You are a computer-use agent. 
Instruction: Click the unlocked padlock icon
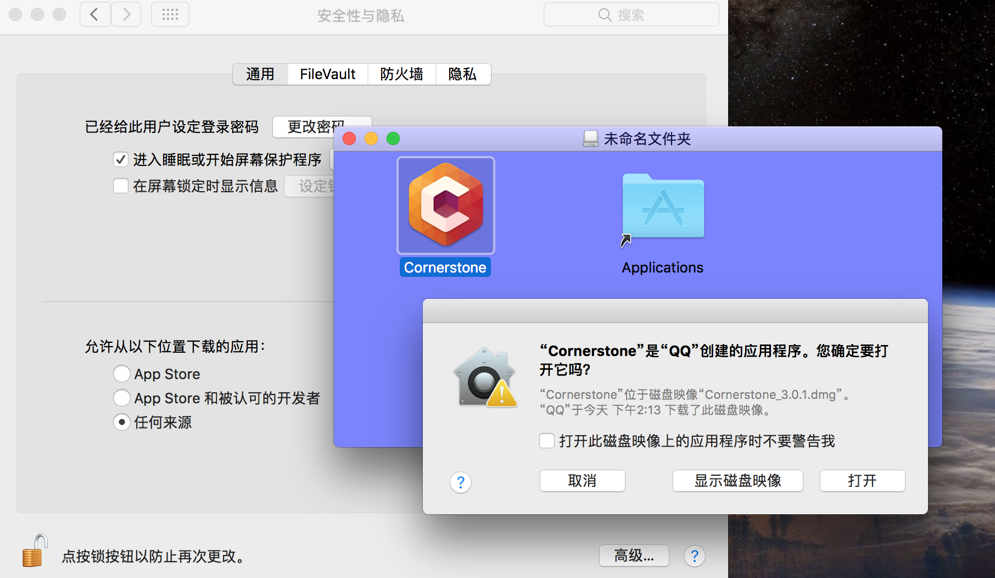(x=35, y=551)
